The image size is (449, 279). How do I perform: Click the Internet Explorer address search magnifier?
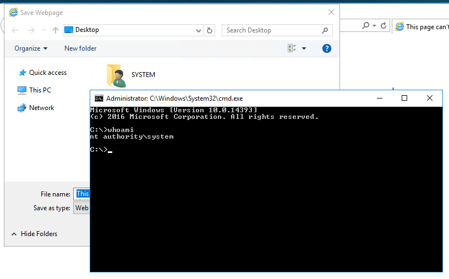tap(365, 26)
